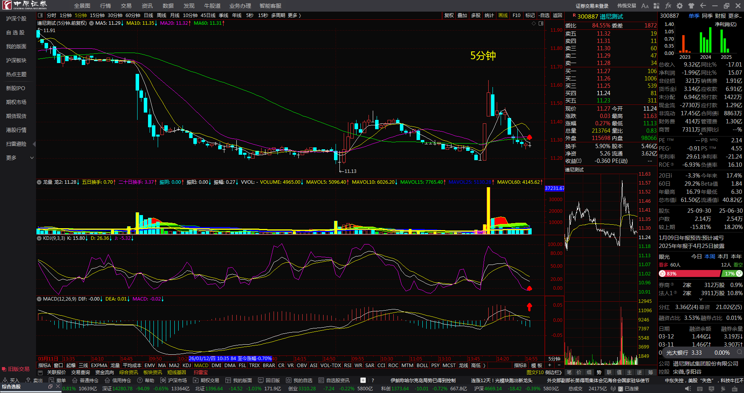Click the 传统交易 button
The width and height of the screenshot is (744, 393).
(627, 6)
